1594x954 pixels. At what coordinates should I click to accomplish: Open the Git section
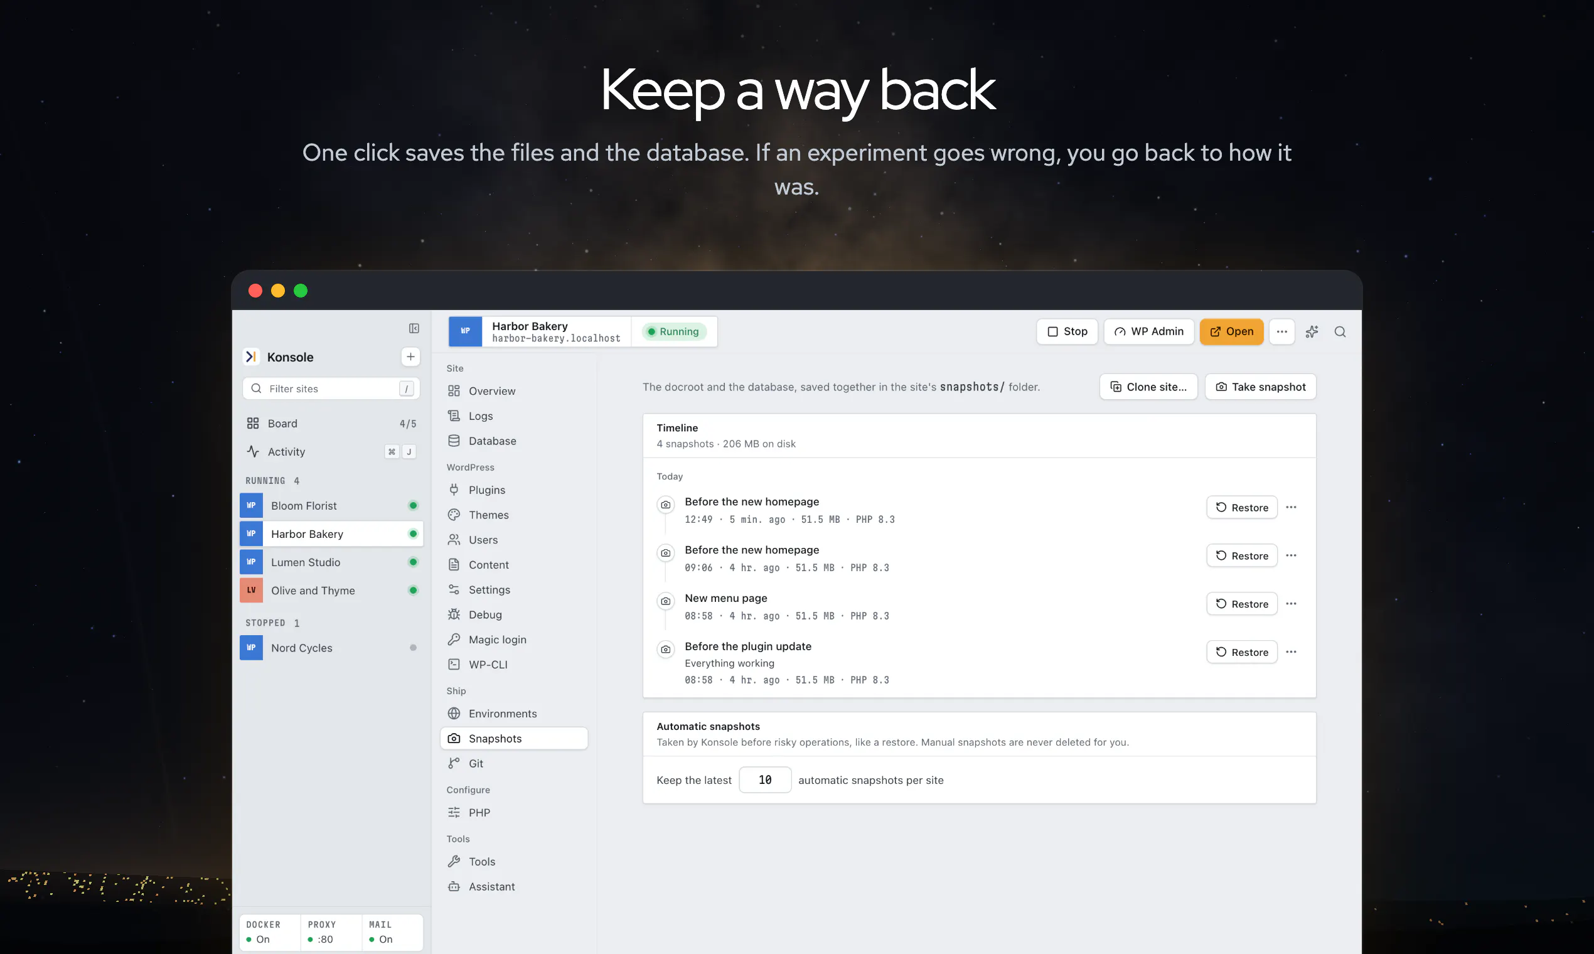pos(513,764)
